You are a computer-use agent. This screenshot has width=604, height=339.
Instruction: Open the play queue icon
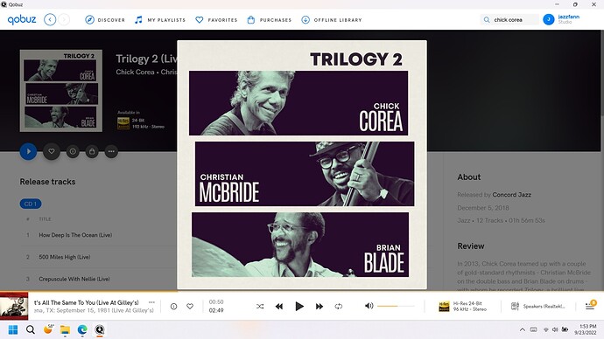590,306
